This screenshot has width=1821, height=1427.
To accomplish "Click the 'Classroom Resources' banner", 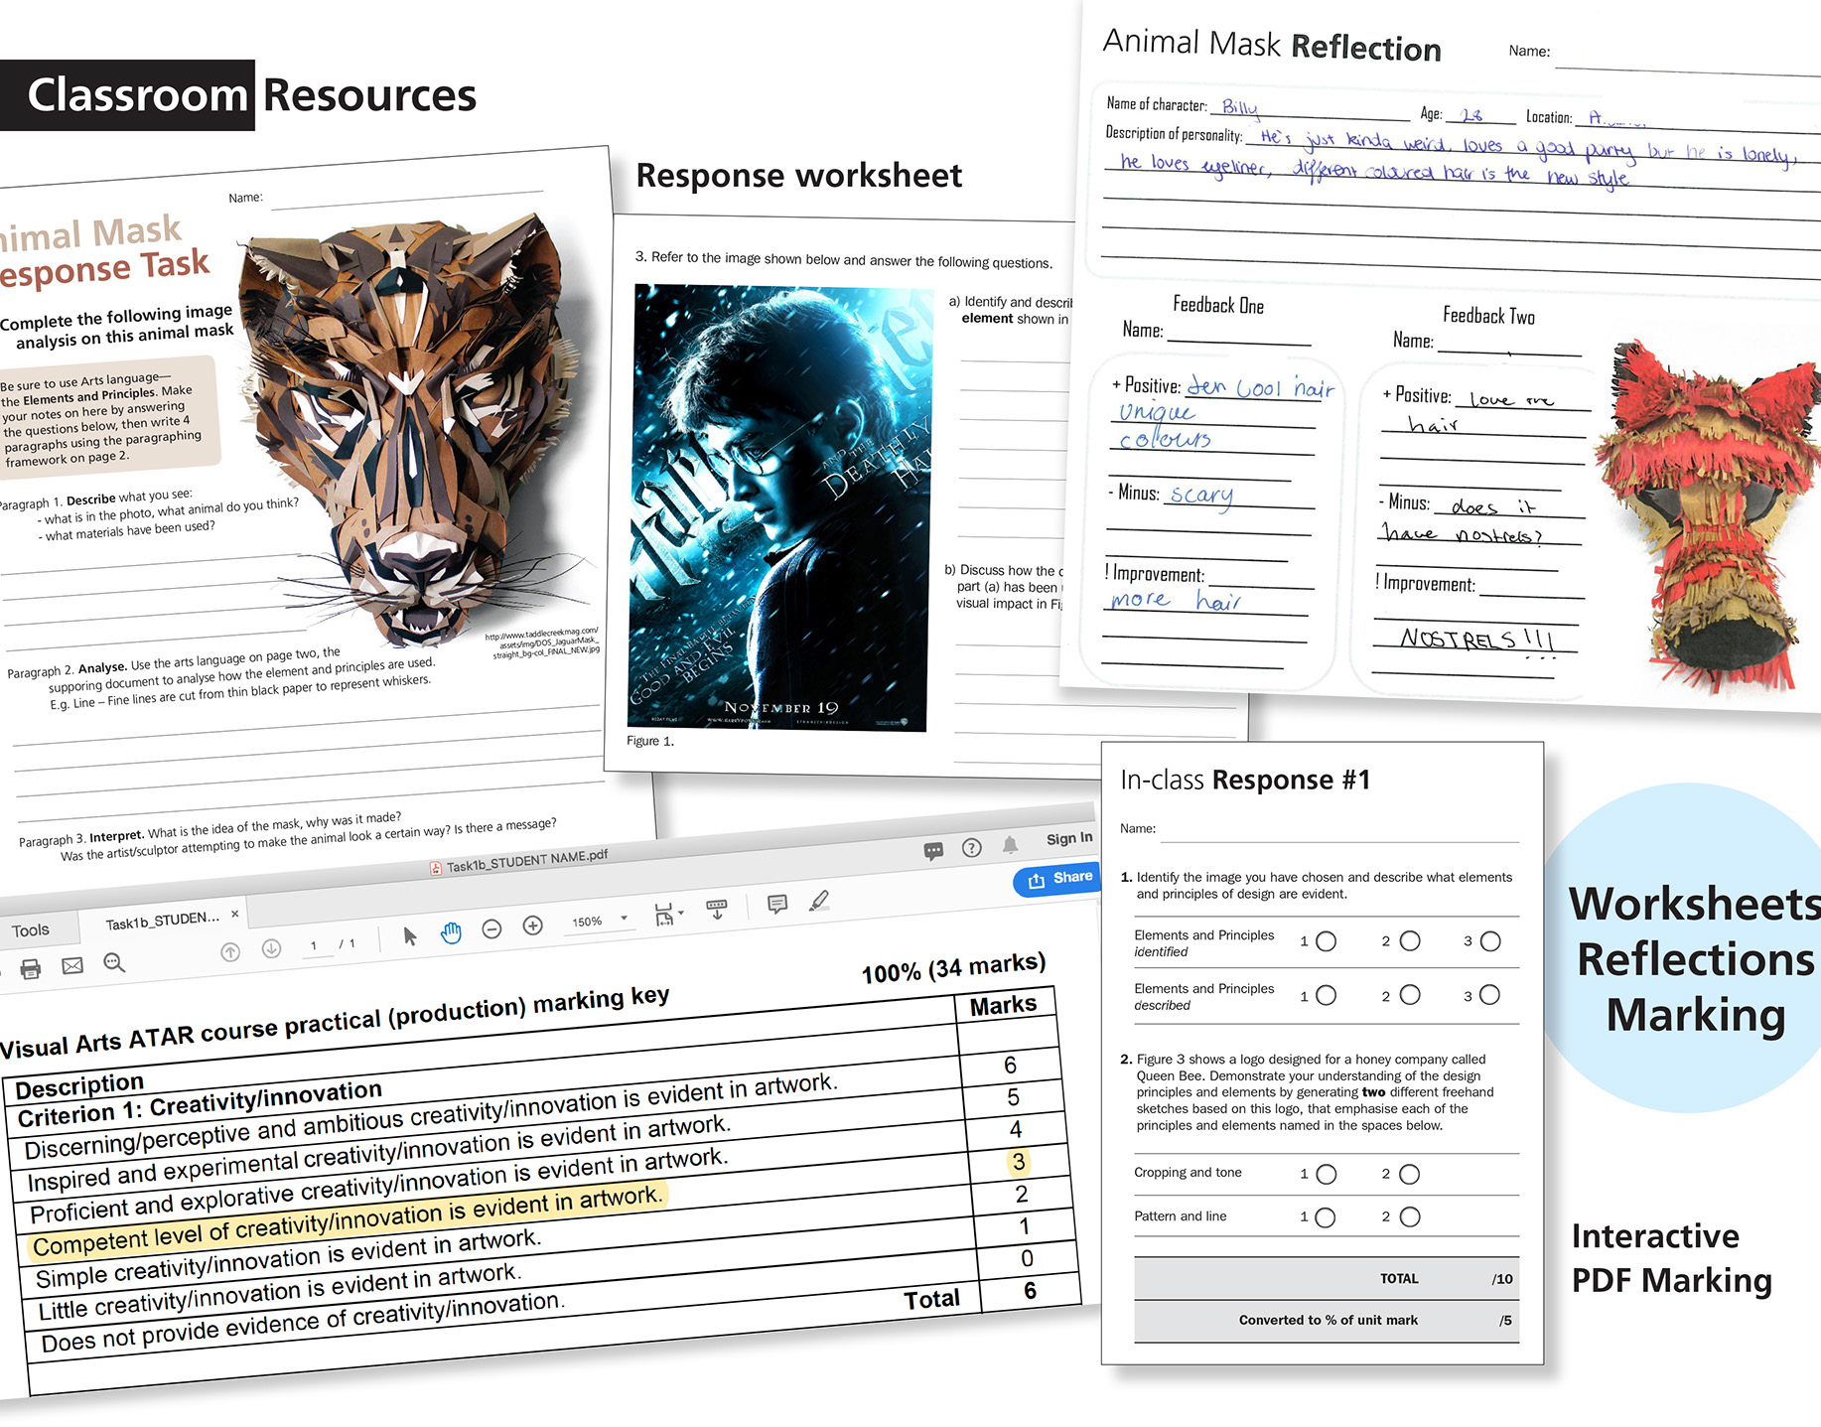I will click(x=239, y=95).
